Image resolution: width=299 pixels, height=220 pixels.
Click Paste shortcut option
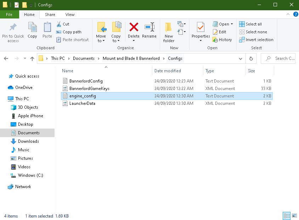click(x=73, y=40)
